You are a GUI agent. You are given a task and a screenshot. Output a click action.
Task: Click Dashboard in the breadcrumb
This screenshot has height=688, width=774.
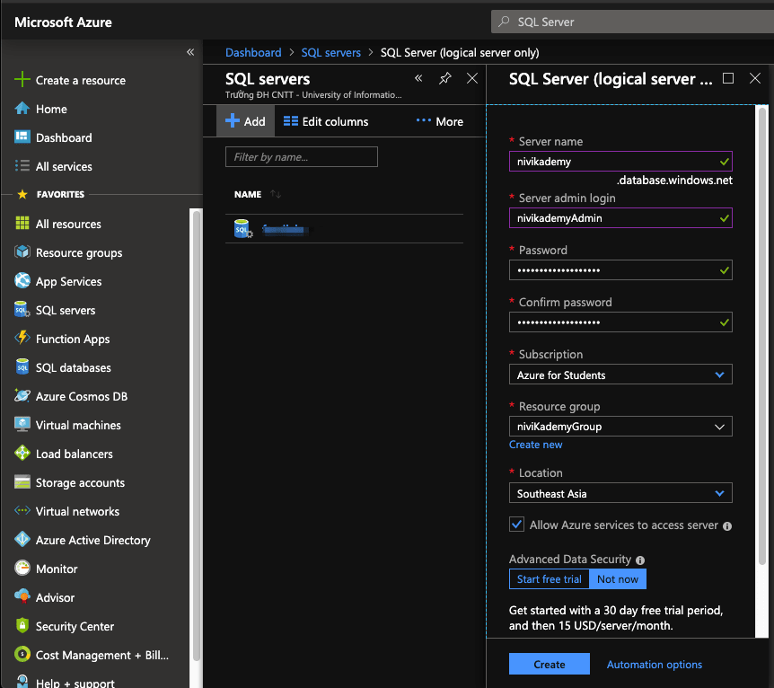(x=253, y=52)
